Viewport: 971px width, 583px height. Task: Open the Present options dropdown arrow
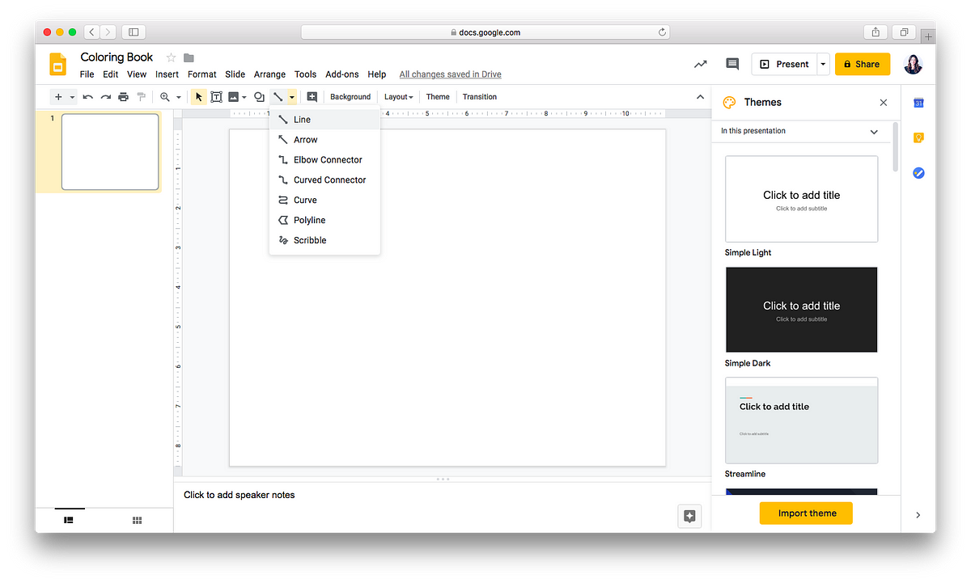(x=824, y=64)
